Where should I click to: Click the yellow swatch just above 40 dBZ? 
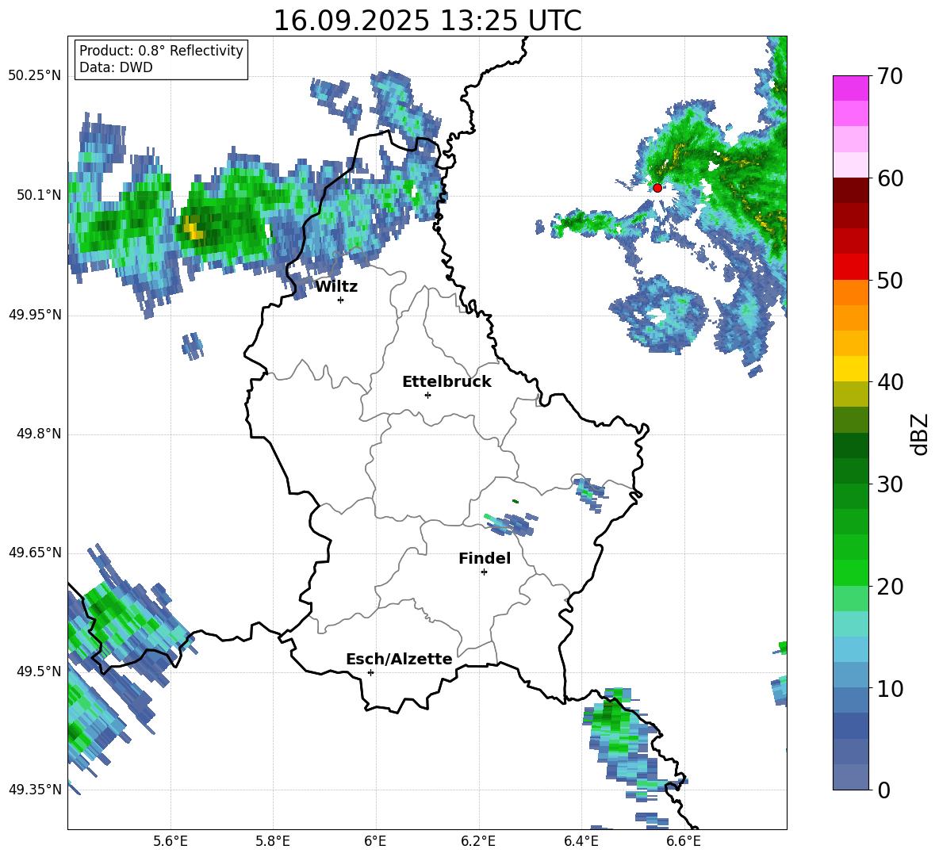pyautogui.click(x=850, y=369)
